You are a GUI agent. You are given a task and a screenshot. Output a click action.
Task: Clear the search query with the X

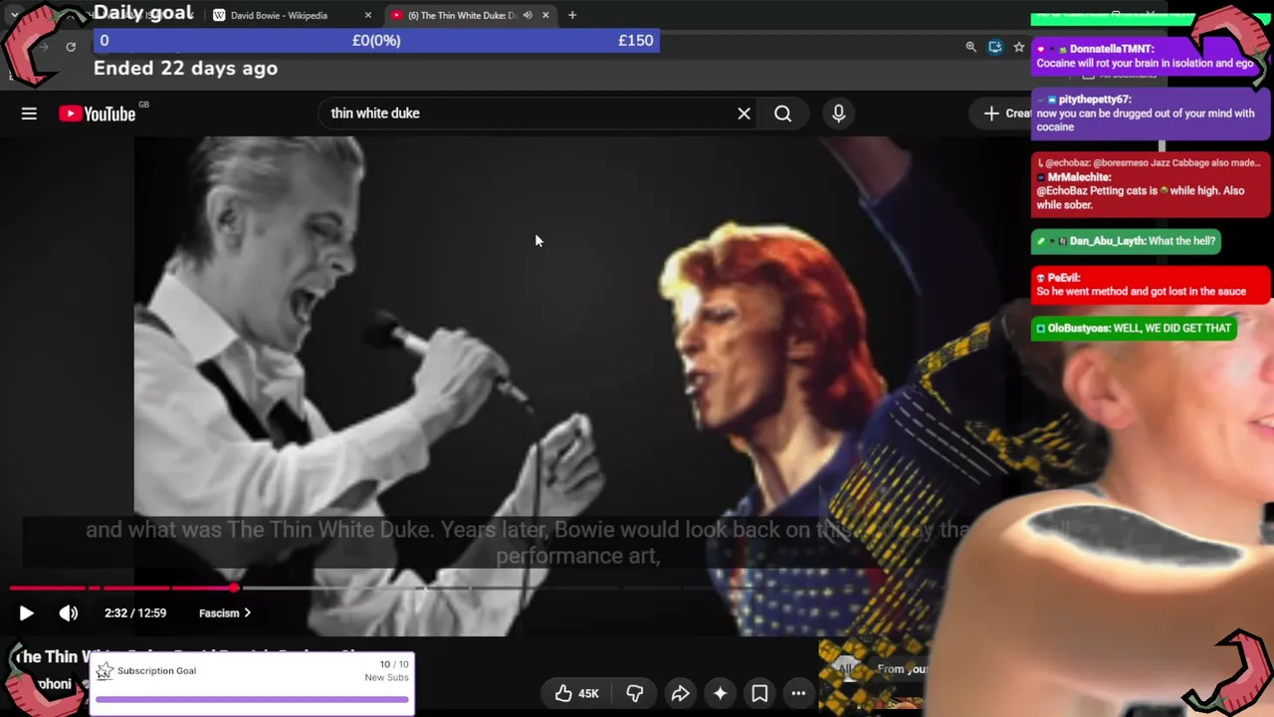743,114
